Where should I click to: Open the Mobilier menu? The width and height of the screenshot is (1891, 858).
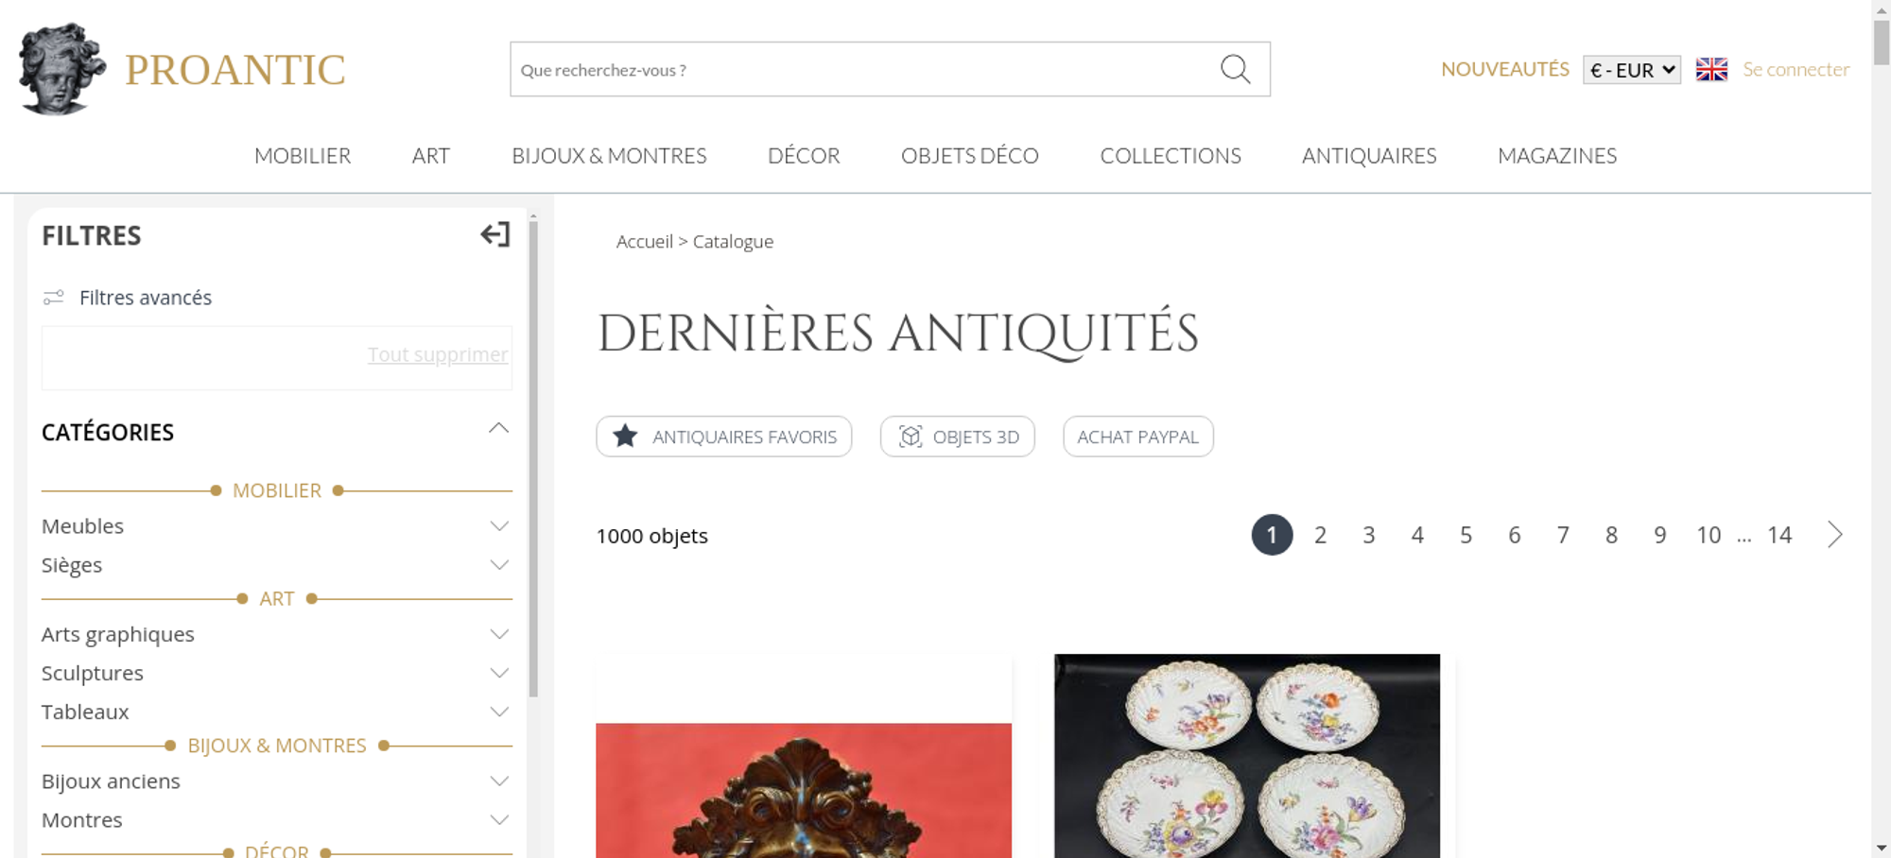tap(303, 156)
